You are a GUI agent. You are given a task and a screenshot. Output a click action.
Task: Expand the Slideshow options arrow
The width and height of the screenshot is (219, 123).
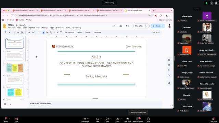tap(147, 26)
